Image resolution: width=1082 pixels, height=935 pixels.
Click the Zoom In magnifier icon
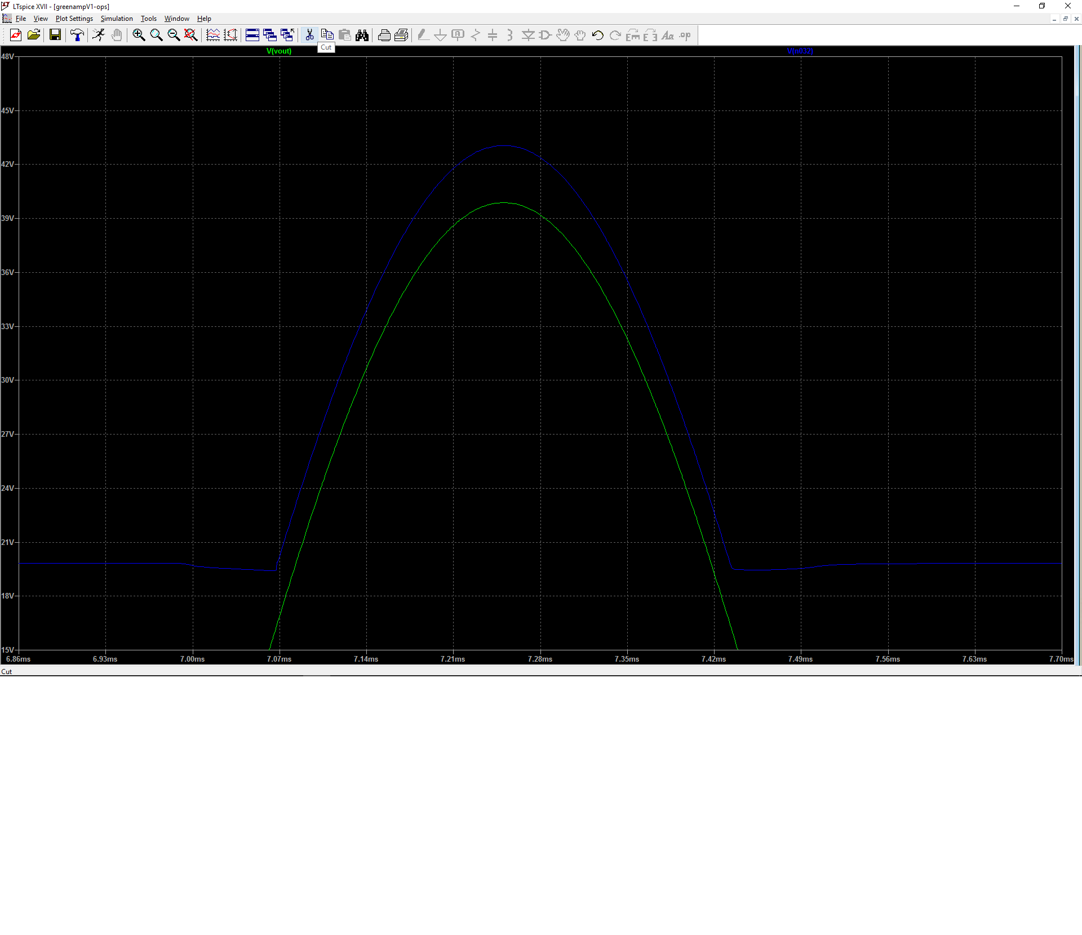coord(139,35)
